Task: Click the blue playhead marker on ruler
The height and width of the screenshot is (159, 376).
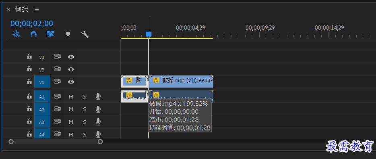Action: pos(149,35)
